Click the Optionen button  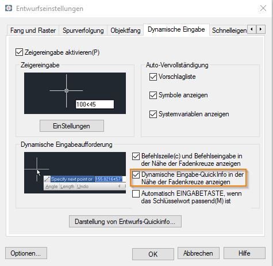click(26, 253)
